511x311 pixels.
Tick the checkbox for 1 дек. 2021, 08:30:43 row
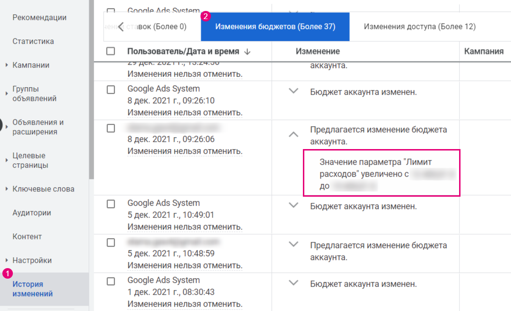point(111,281)
